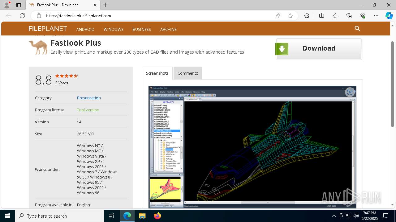
Task: Switch to the Screenshots tab
Action: (x=157, y=73)
